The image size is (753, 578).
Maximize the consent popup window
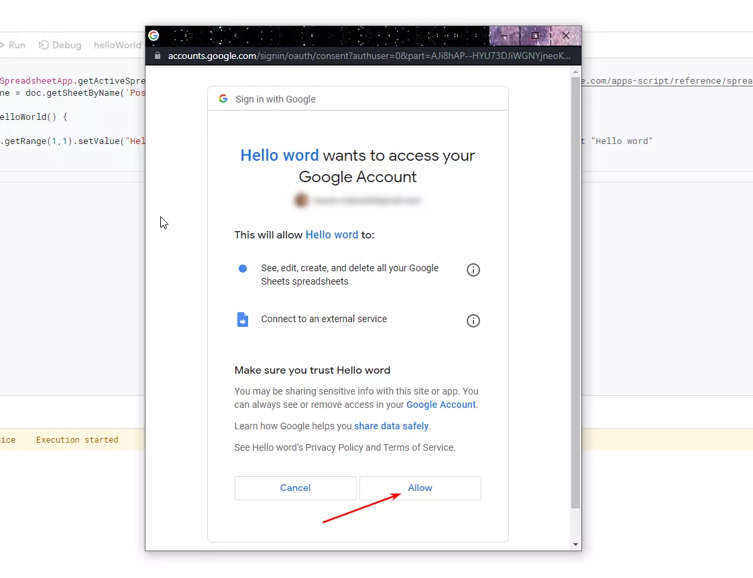point(535,36)
